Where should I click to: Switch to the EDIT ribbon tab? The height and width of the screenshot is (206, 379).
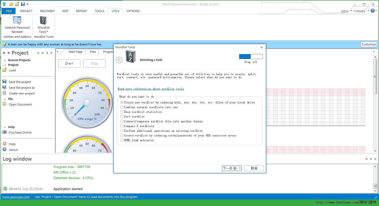[x=65, y=11]
